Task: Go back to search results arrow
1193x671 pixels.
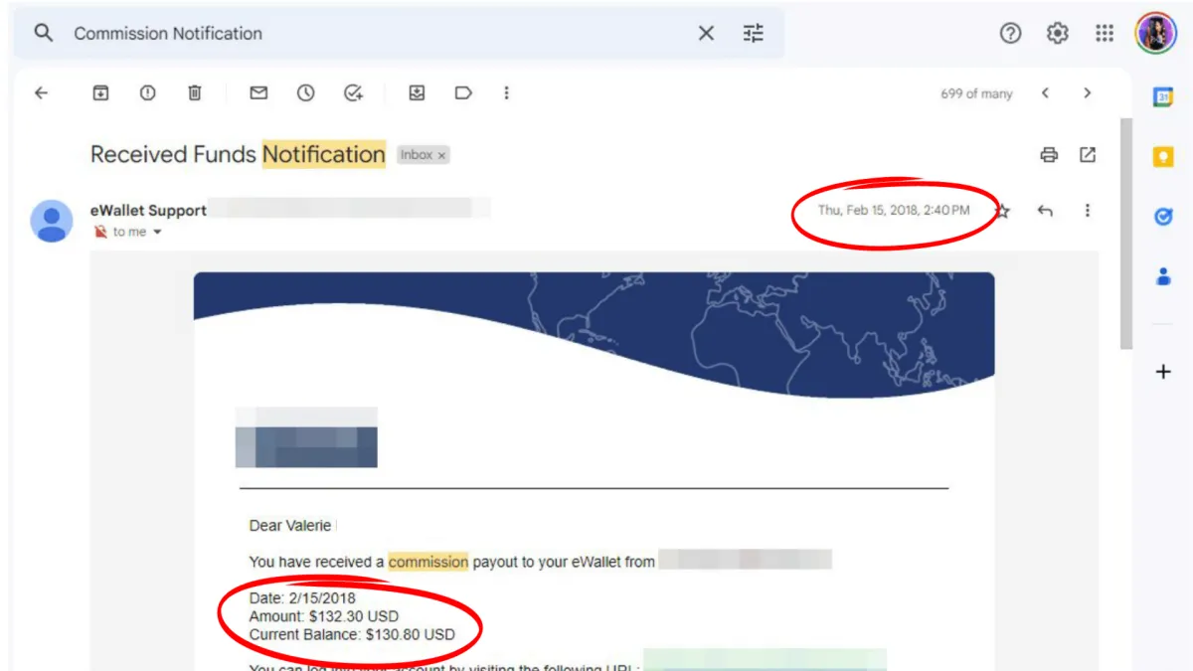Action: [41, 92]
